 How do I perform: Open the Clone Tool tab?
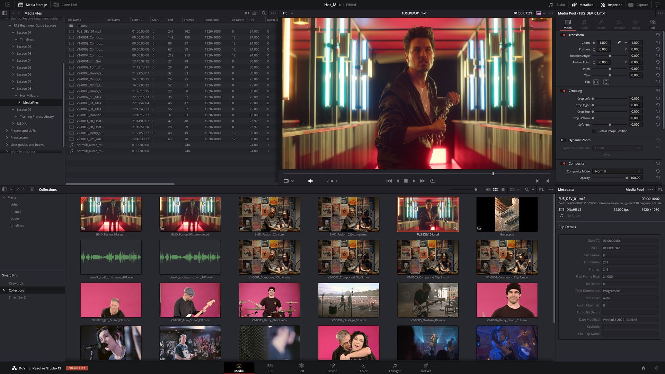[65, 5]
